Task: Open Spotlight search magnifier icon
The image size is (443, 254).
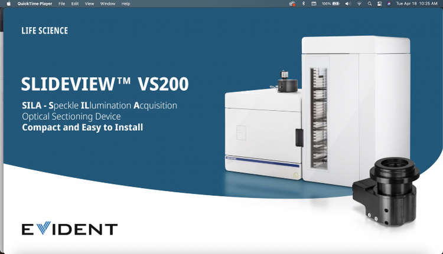Action: tap(370, 4)
